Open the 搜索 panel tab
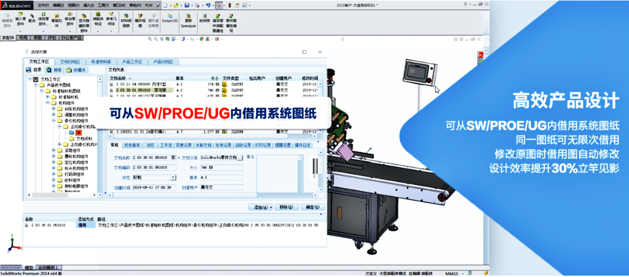Screen dimensions: 629x277 click(x=54, y=70)
